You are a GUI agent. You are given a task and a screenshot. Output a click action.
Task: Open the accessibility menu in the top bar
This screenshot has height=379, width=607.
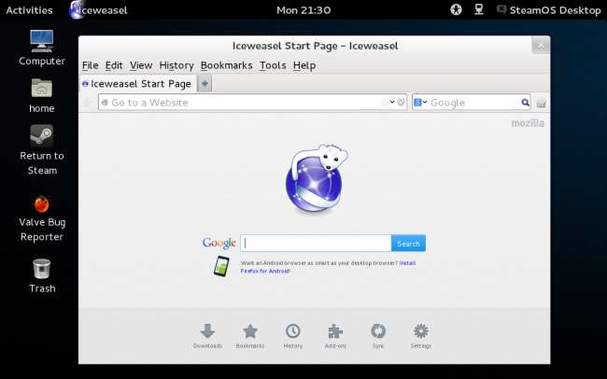(x=456, y=9)
